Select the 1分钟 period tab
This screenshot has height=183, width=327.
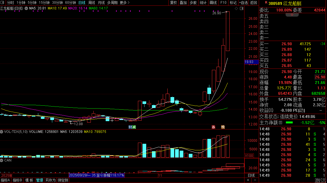21,3
